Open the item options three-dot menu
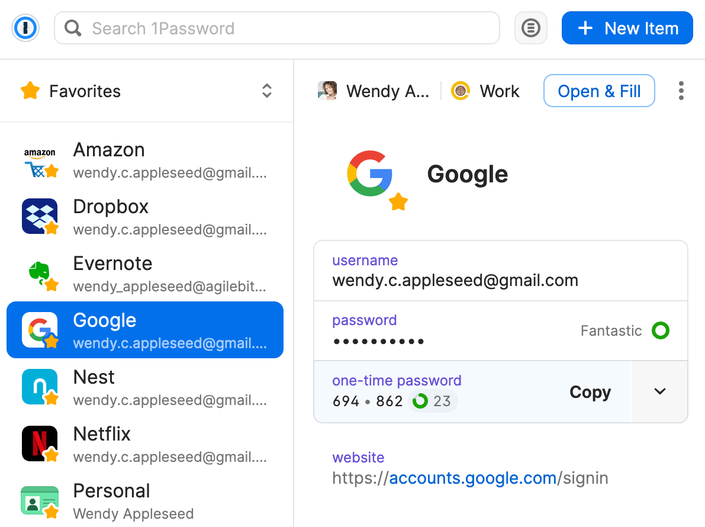The image size is (705, 527). (x=681, y=91)
